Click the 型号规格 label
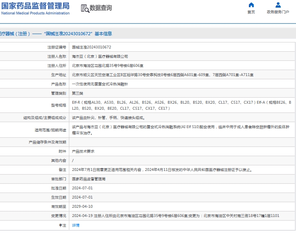Screen dimensions: 296x233 pyautogui.click(x=58, y=105)
